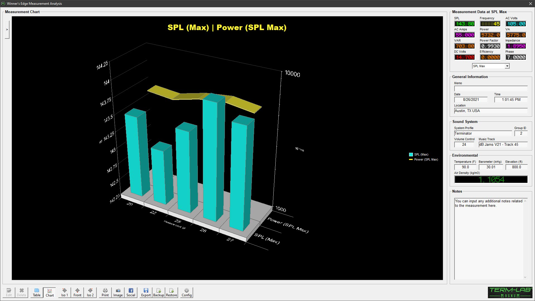Image resolution: width=535 pixels, height=301 pixels.
Task: Export the measurement data
Action: [146, 292]
